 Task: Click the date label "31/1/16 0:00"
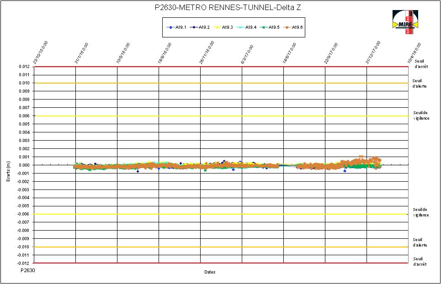81,53
